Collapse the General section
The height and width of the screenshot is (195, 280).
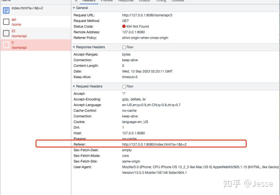[x=74, y=8]
